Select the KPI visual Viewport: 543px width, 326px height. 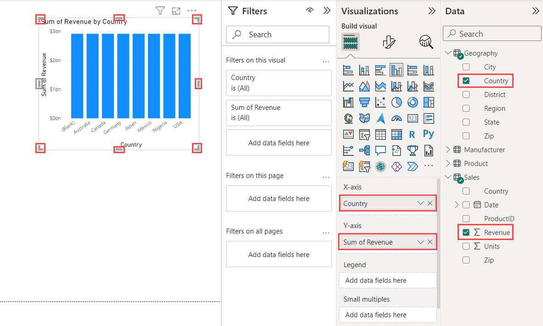(348, 134)
